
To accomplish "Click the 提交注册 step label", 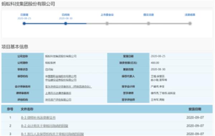I will (x=148, y=15).
